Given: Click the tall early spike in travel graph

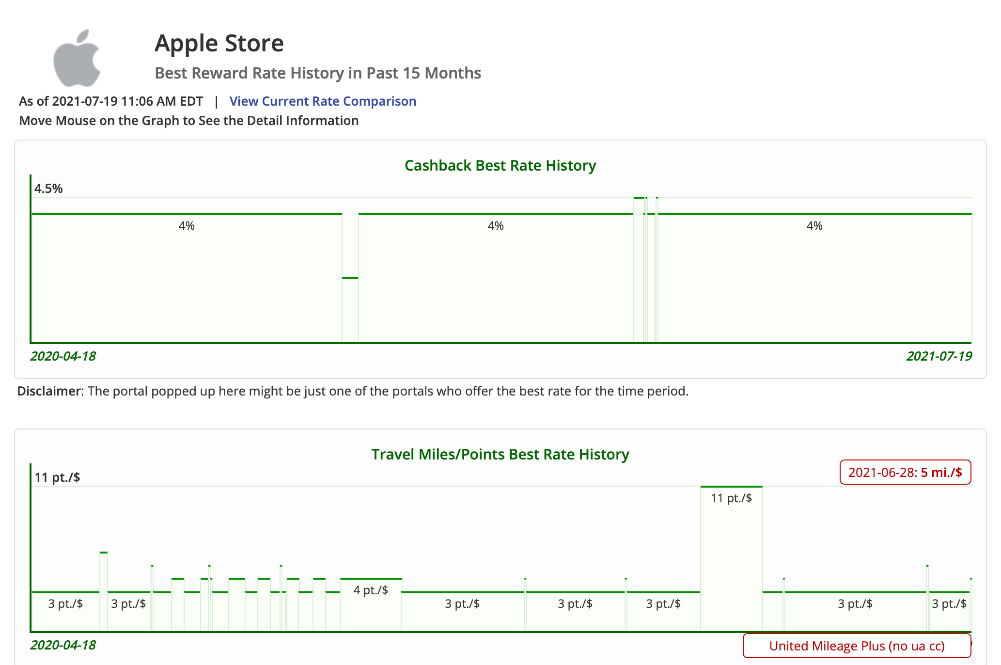Looking at the screenshot, I should pyautogui.click(x=104, y=591).
